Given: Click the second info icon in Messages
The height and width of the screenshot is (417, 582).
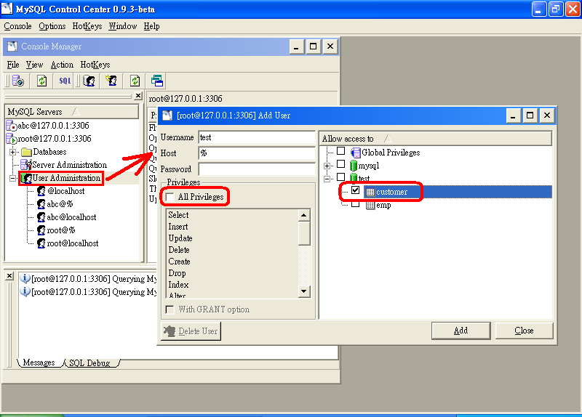Looking at the screenshot, I should point(25,291).
